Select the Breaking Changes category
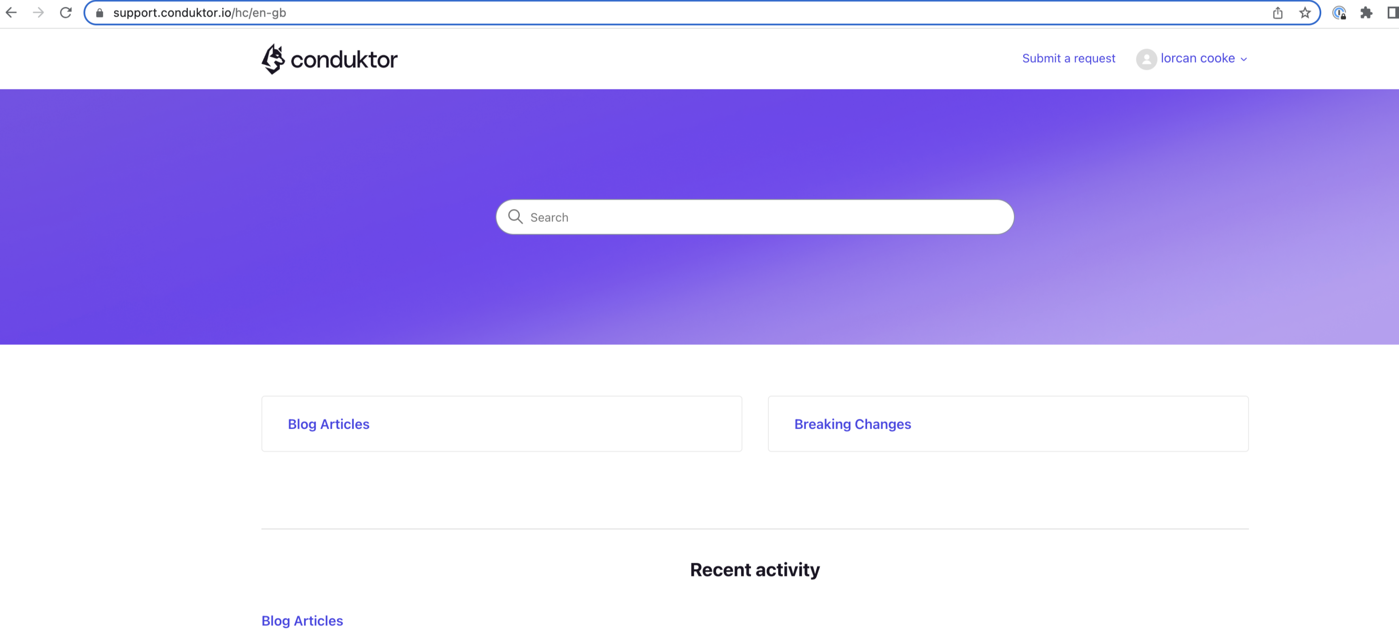 click(853, 424)
